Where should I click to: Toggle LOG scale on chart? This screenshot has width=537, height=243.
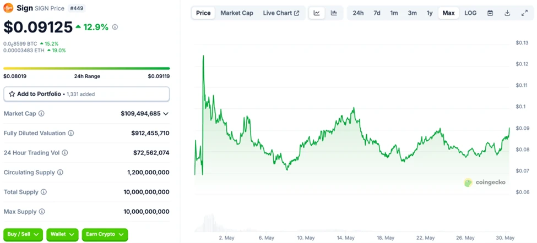pyautogui.click(x=470, y=13)
